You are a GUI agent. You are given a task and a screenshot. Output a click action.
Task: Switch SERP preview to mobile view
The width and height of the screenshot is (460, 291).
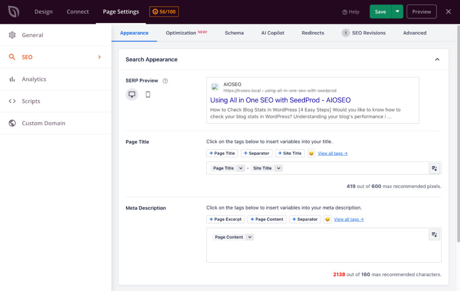click(x=148, y=94)
